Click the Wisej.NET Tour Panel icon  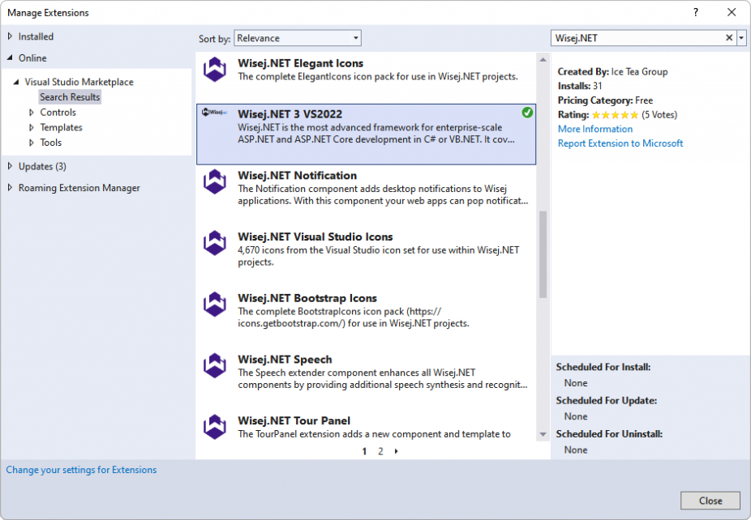215,427
